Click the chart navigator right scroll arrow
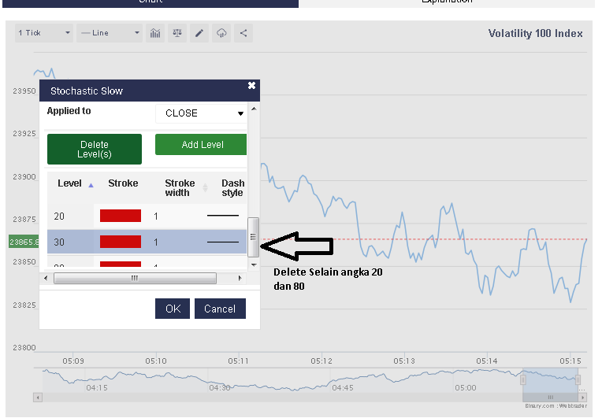 point(583,398)
